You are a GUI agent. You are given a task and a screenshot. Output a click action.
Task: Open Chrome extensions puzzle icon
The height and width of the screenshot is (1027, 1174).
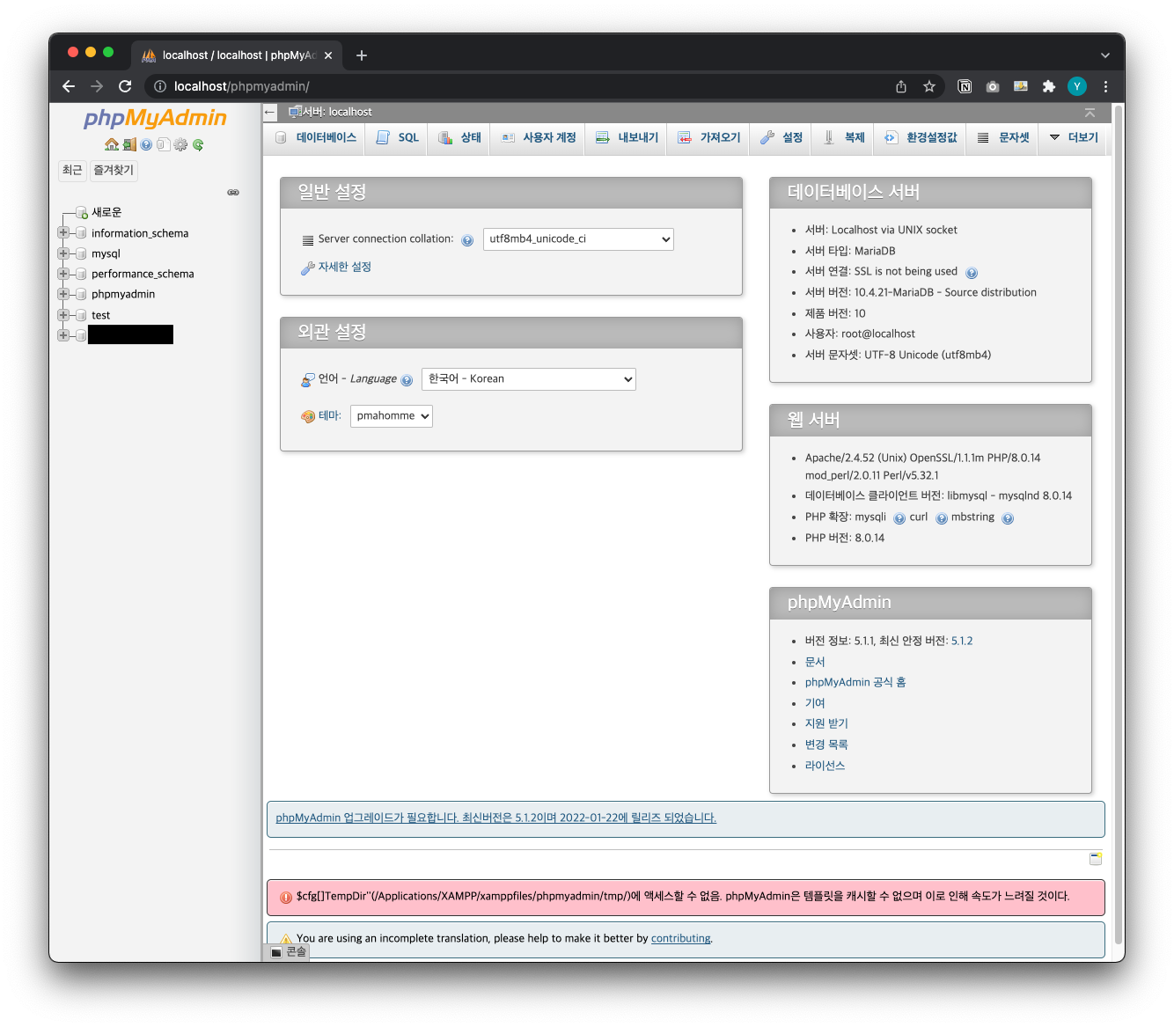(1048, 86)
